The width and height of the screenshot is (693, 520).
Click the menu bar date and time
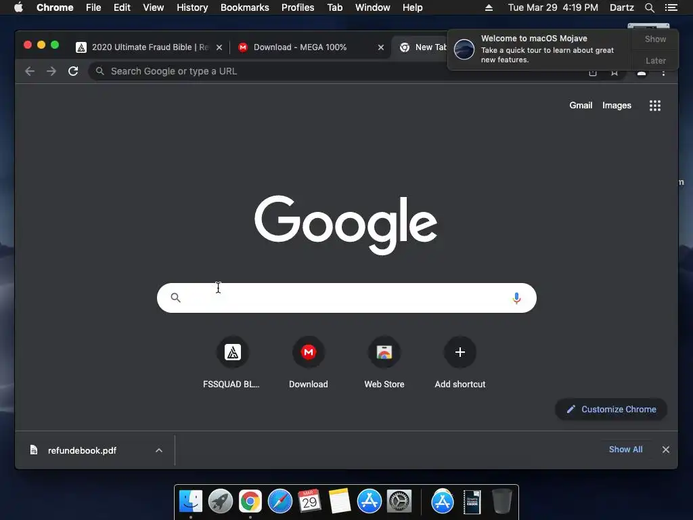point(553,7)
